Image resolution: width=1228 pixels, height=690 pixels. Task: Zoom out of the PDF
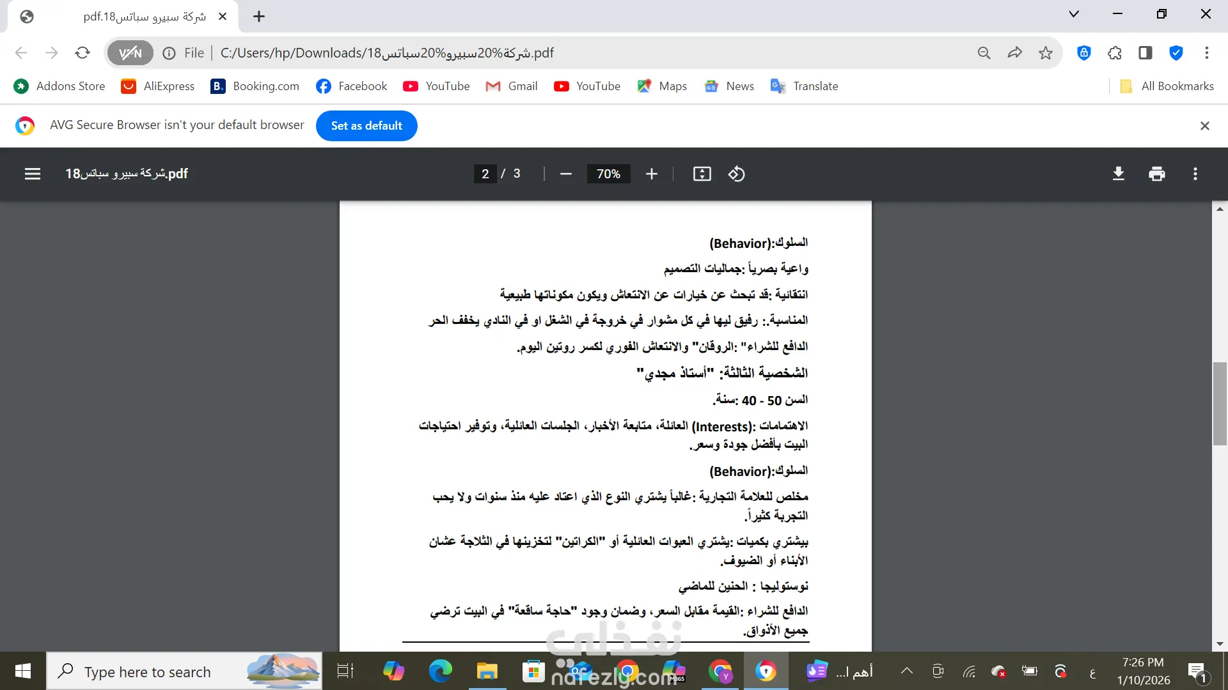(565, 174)
